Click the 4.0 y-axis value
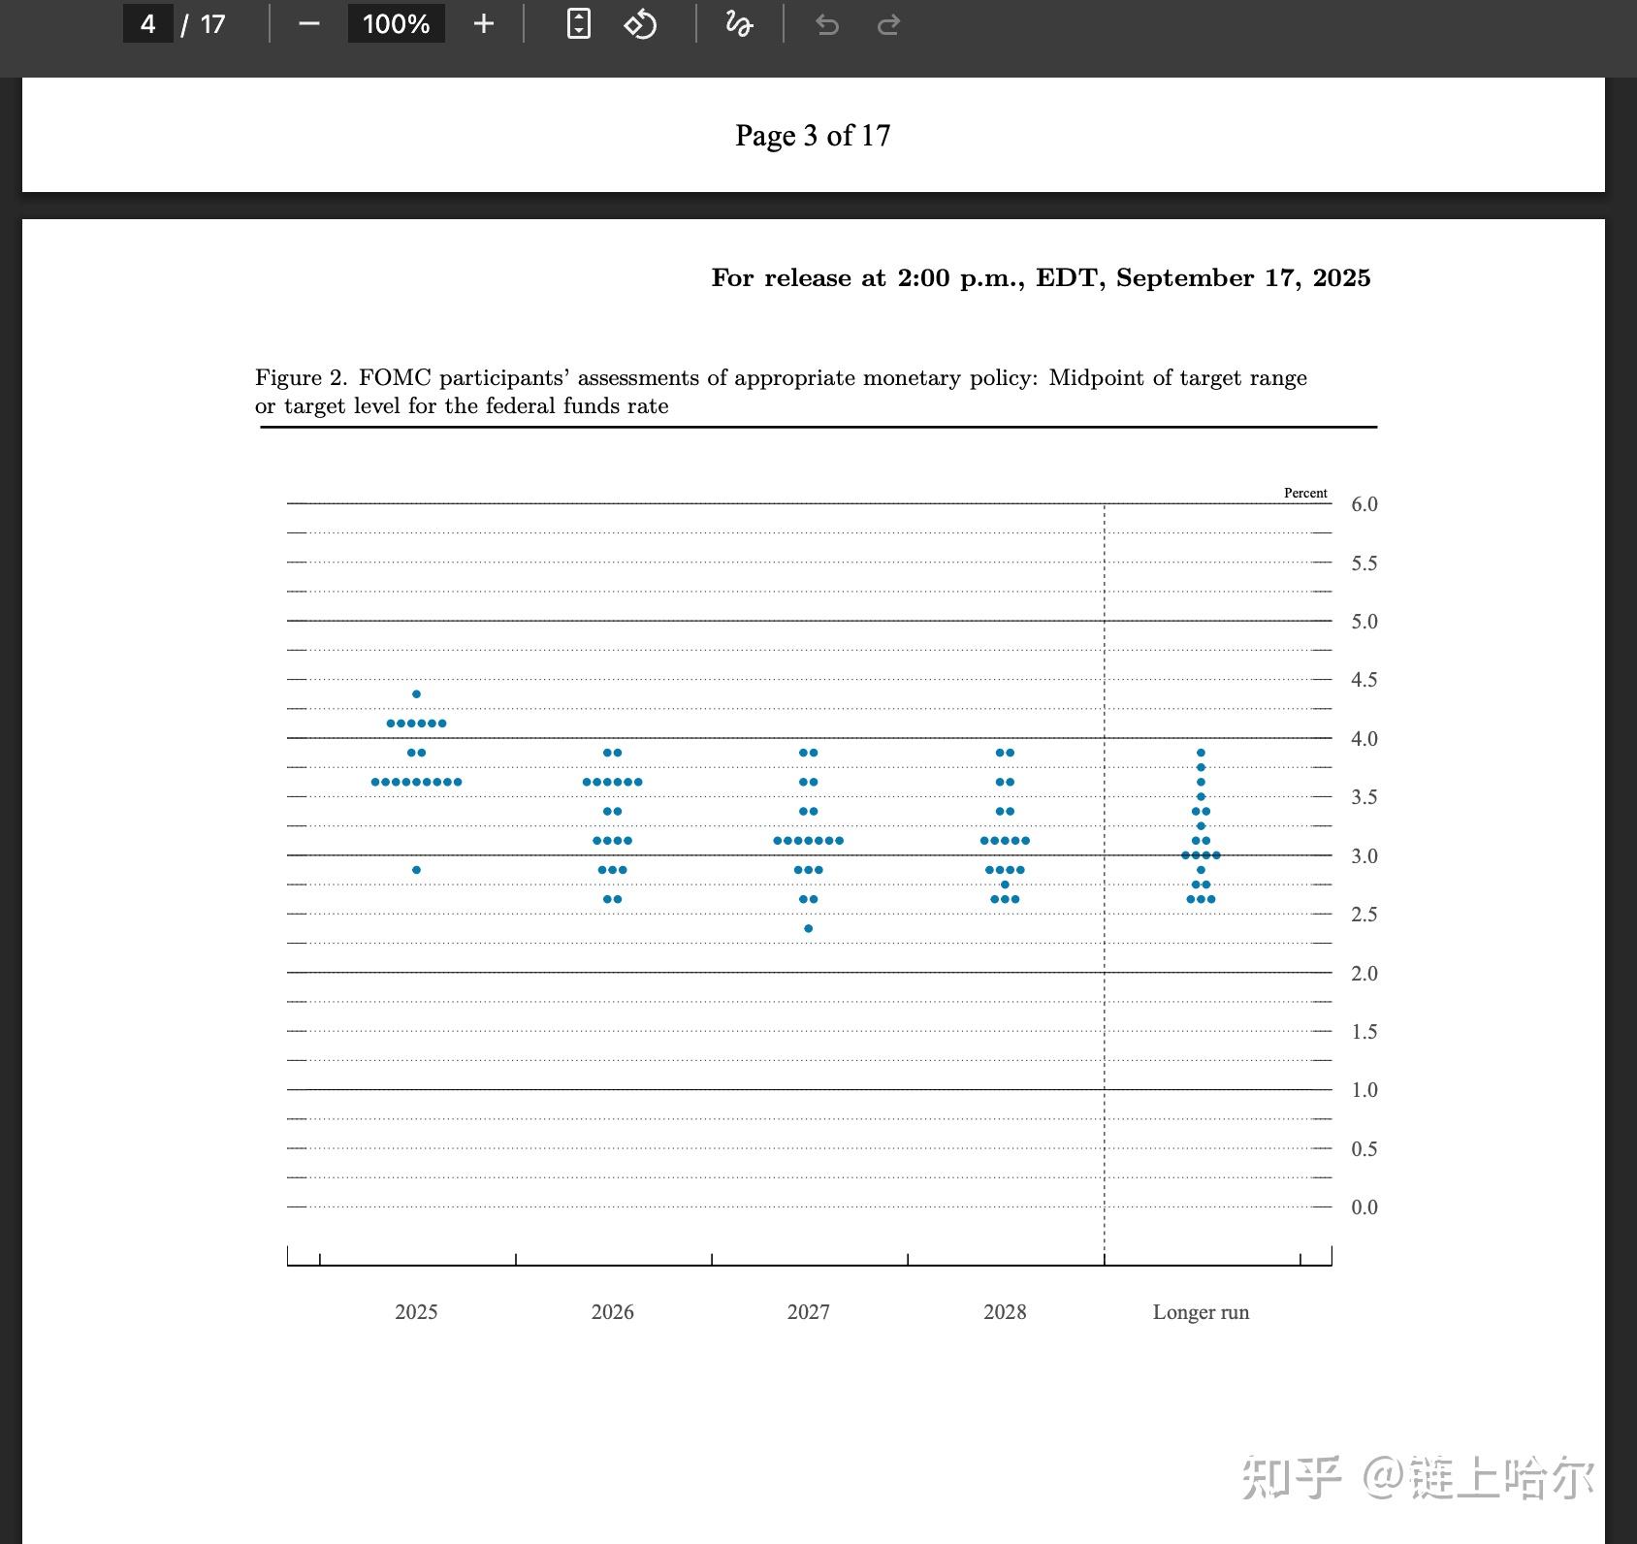The width and height of the screenshot is (1637, 1544). (1364, 739)
